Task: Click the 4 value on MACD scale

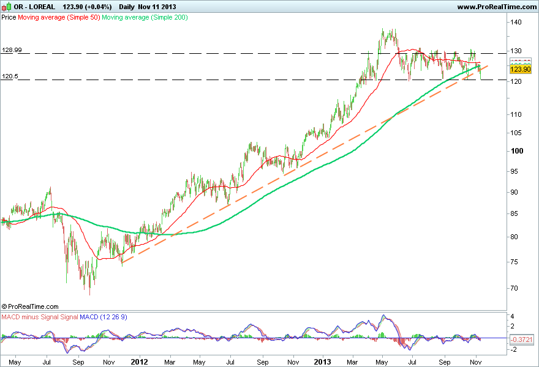Action: pos(512,316)
